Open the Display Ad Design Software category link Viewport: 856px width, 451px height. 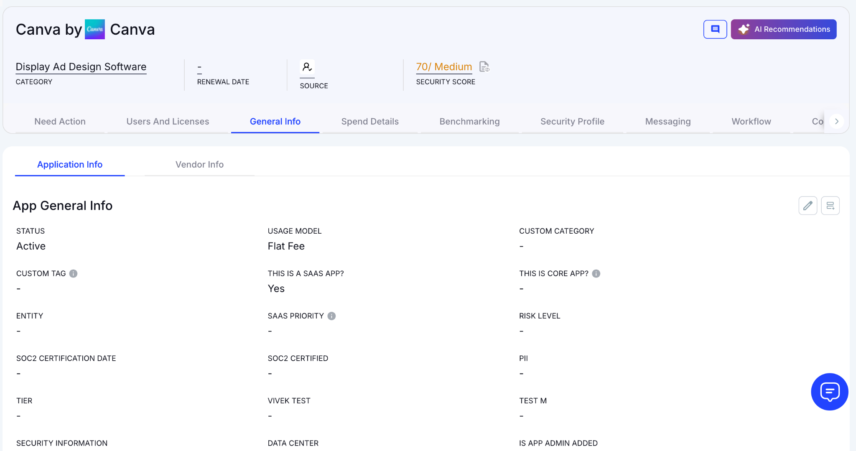tap(81, 67)
